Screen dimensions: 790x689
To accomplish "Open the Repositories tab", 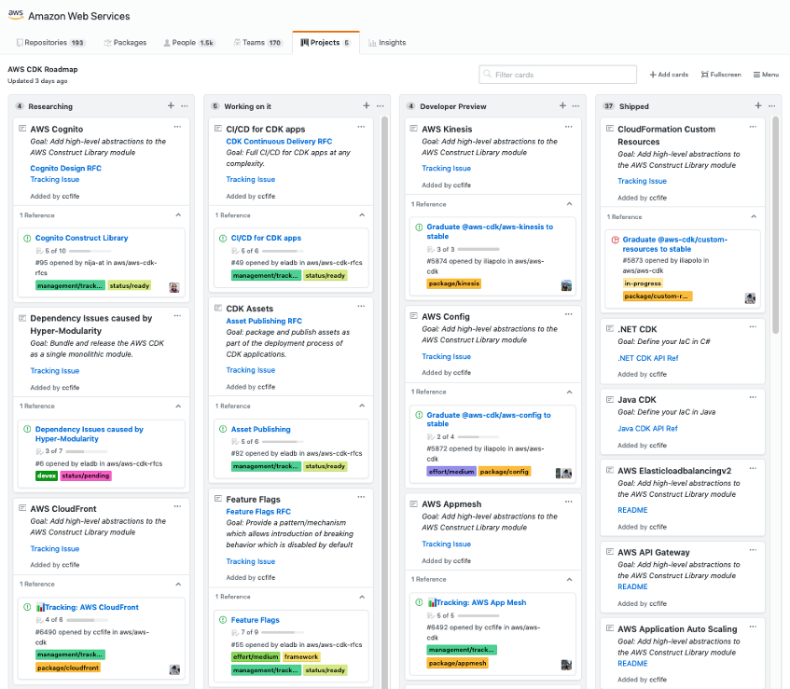I will 50,43.
